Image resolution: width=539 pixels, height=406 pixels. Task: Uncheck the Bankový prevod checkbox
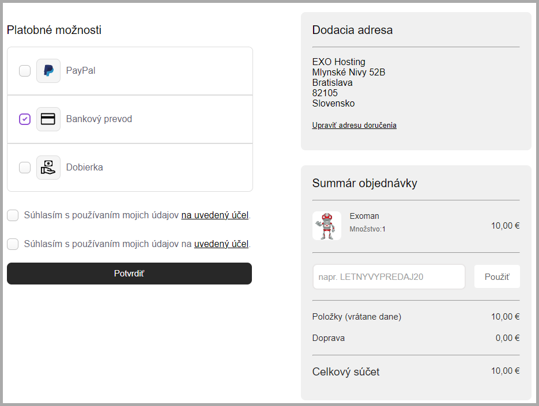click(25, 119)
